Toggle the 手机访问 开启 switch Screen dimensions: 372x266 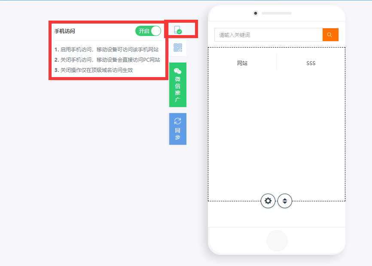click(x=148, y=31)
